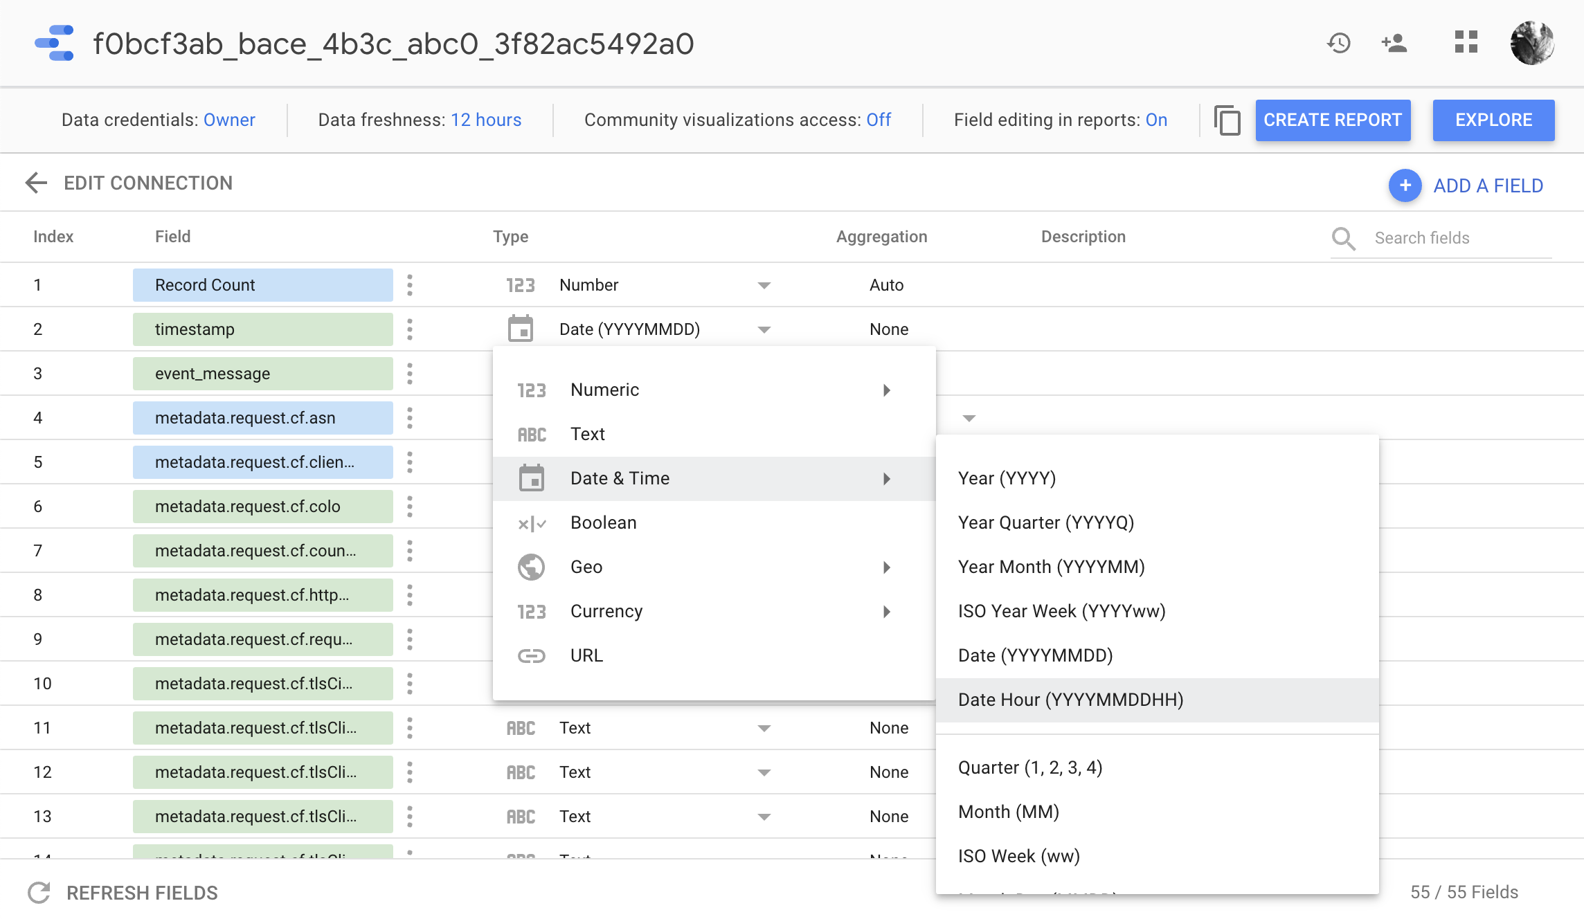Select Date & Time menu item

pyautogui.click(x=714, y=478)
